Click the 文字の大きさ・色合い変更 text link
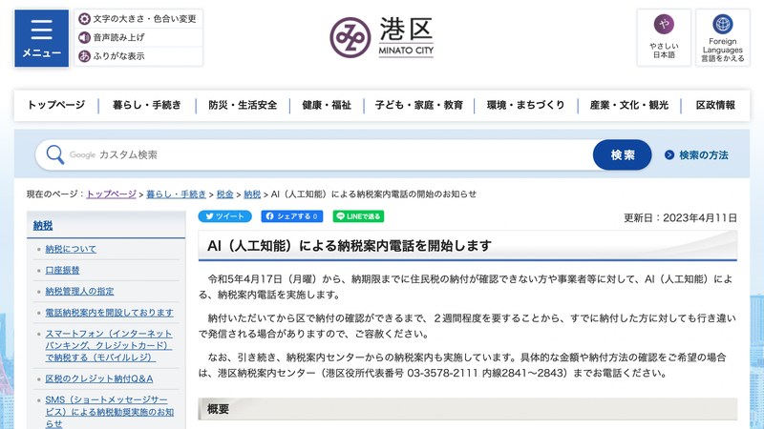Viewport: 764px width, 429px height. point(145,19)
